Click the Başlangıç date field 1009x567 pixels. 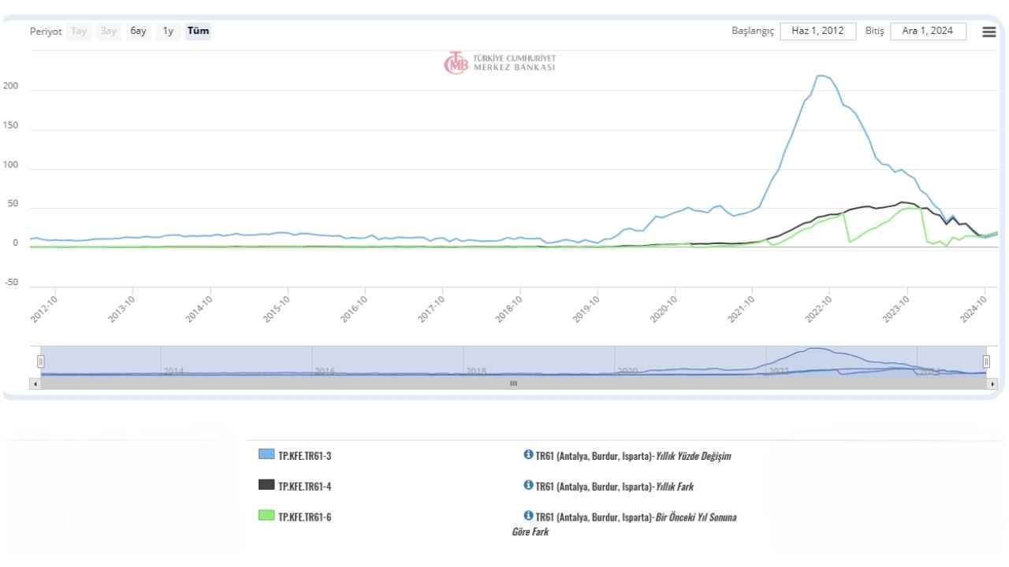click(818, 31)
